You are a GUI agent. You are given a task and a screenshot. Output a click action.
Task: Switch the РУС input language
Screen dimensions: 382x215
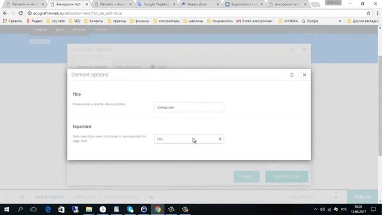[x=344, y=209]
